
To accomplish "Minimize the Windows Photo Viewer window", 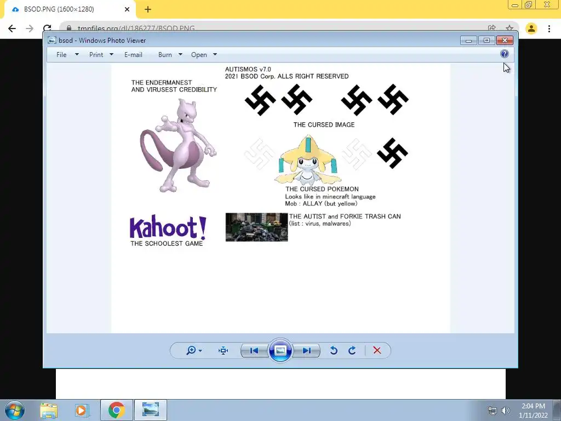I will [469, 41].
